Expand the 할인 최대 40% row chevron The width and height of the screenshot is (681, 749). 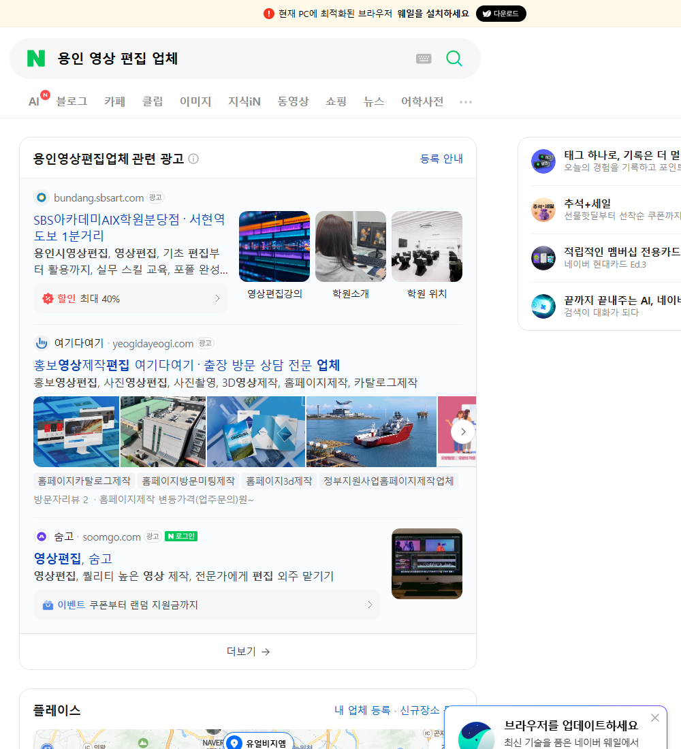(x=217, y=298)
